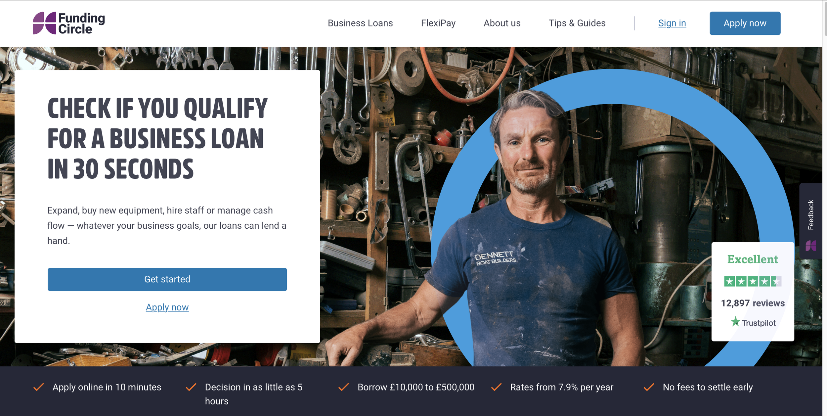Open the About us menu
827x416 pixels.
(502, 23)
